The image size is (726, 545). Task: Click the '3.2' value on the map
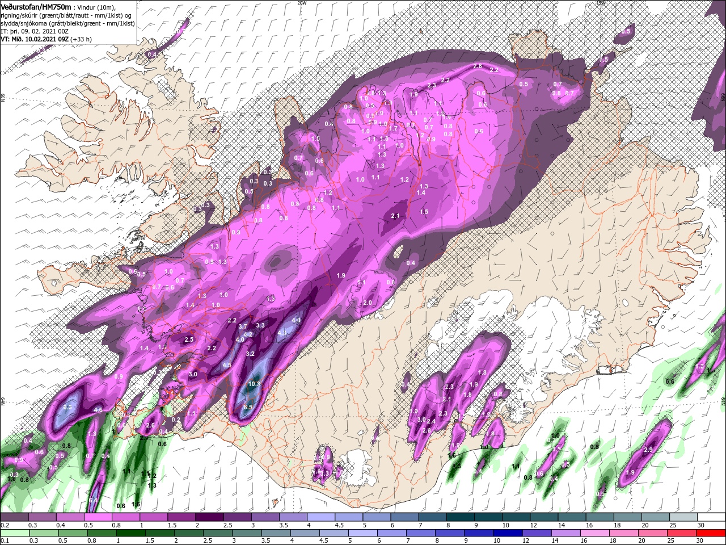point(250,354)
